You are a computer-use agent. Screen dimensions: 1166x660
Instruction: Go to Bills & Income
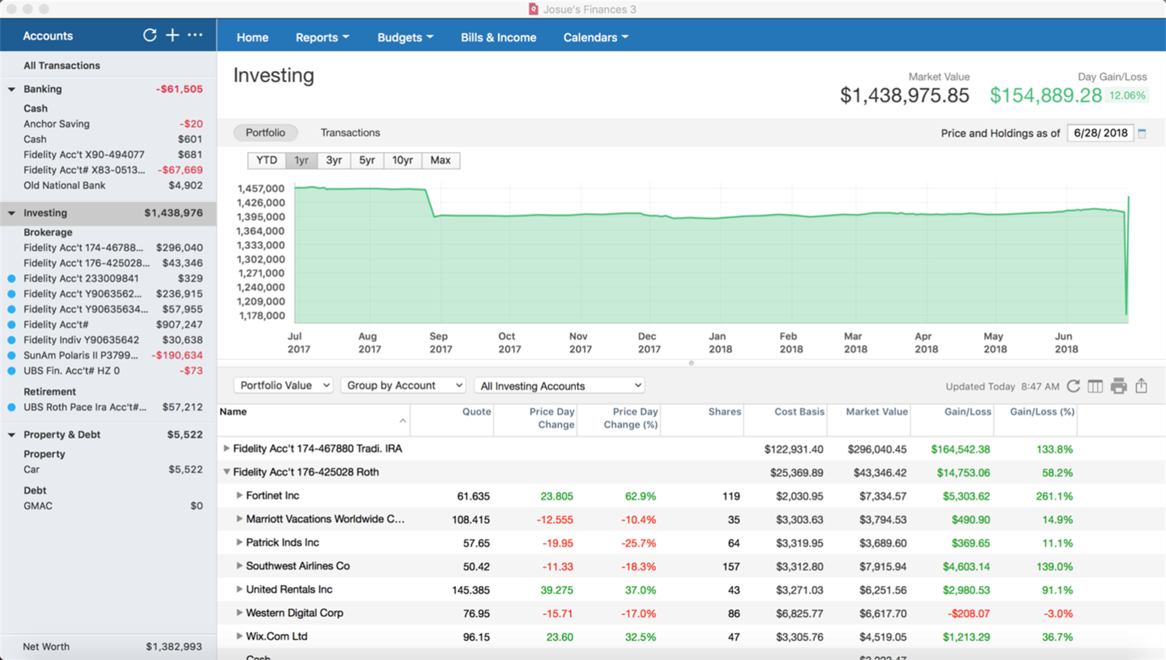[498, 37]
